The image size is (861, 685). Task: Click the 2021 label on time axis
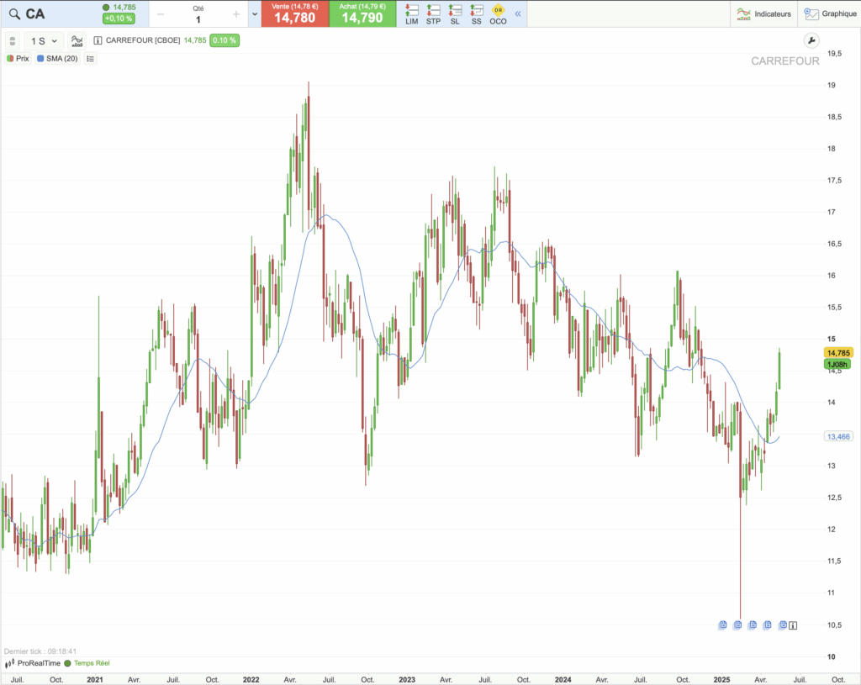[x=95, y=679]
